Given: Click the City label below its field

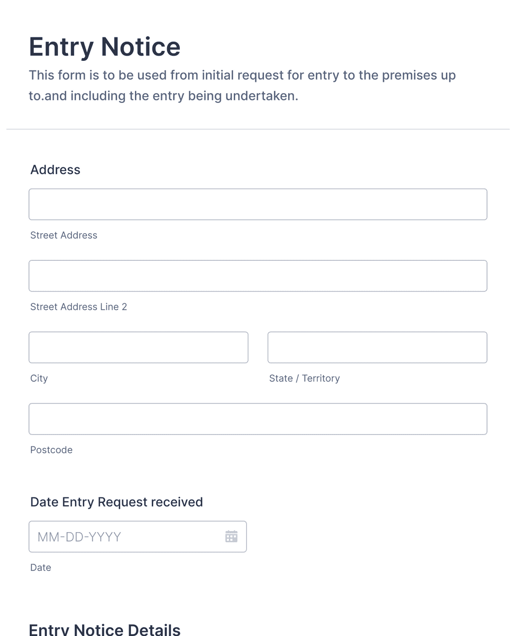Looking at the screenshot, I should tap(39, 378).
